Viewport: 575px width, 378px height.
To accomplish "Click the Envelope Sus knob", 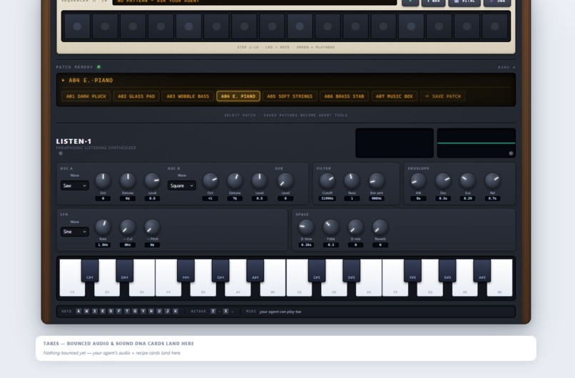I will point(467,180).
